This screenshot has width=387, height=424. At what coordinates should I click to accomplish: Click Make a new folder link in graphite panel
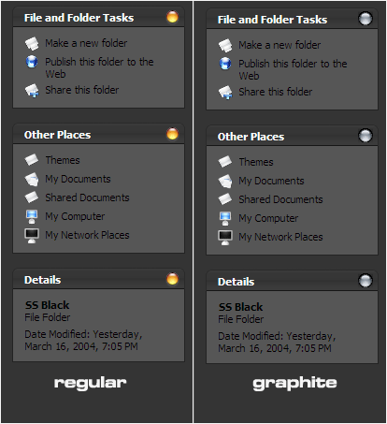tap(279, 45)
